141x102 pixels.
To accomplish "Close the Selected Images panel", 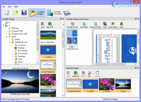I will (138, 68).
